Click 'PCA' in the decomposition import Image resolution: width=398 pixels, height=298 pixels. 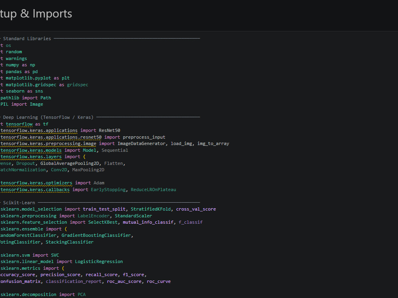pyautogui.click(x=82, y=294)
